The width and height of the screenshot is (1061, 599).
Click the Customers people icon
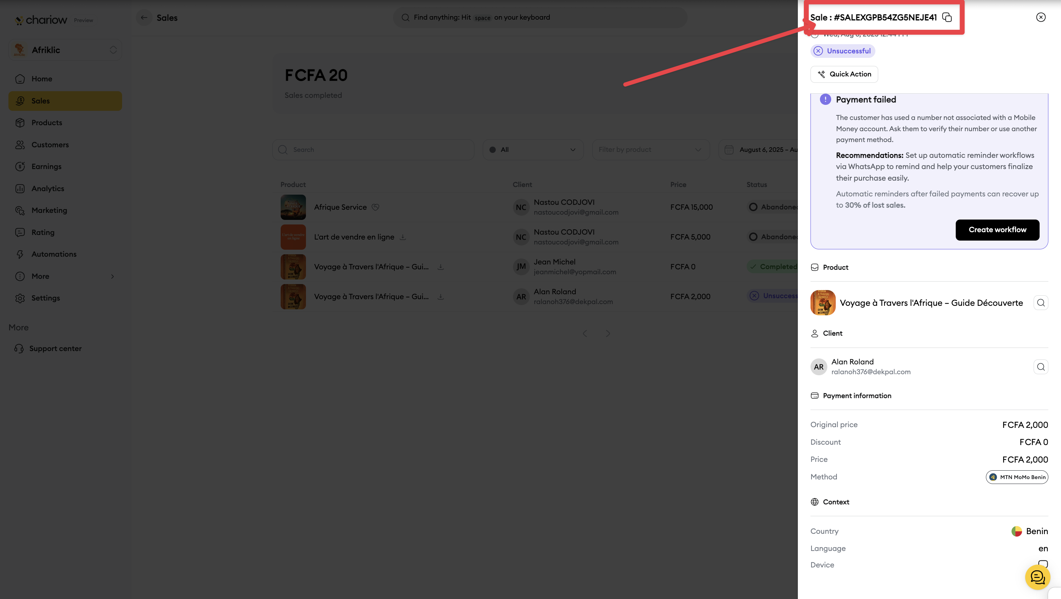tap(20, 144)
